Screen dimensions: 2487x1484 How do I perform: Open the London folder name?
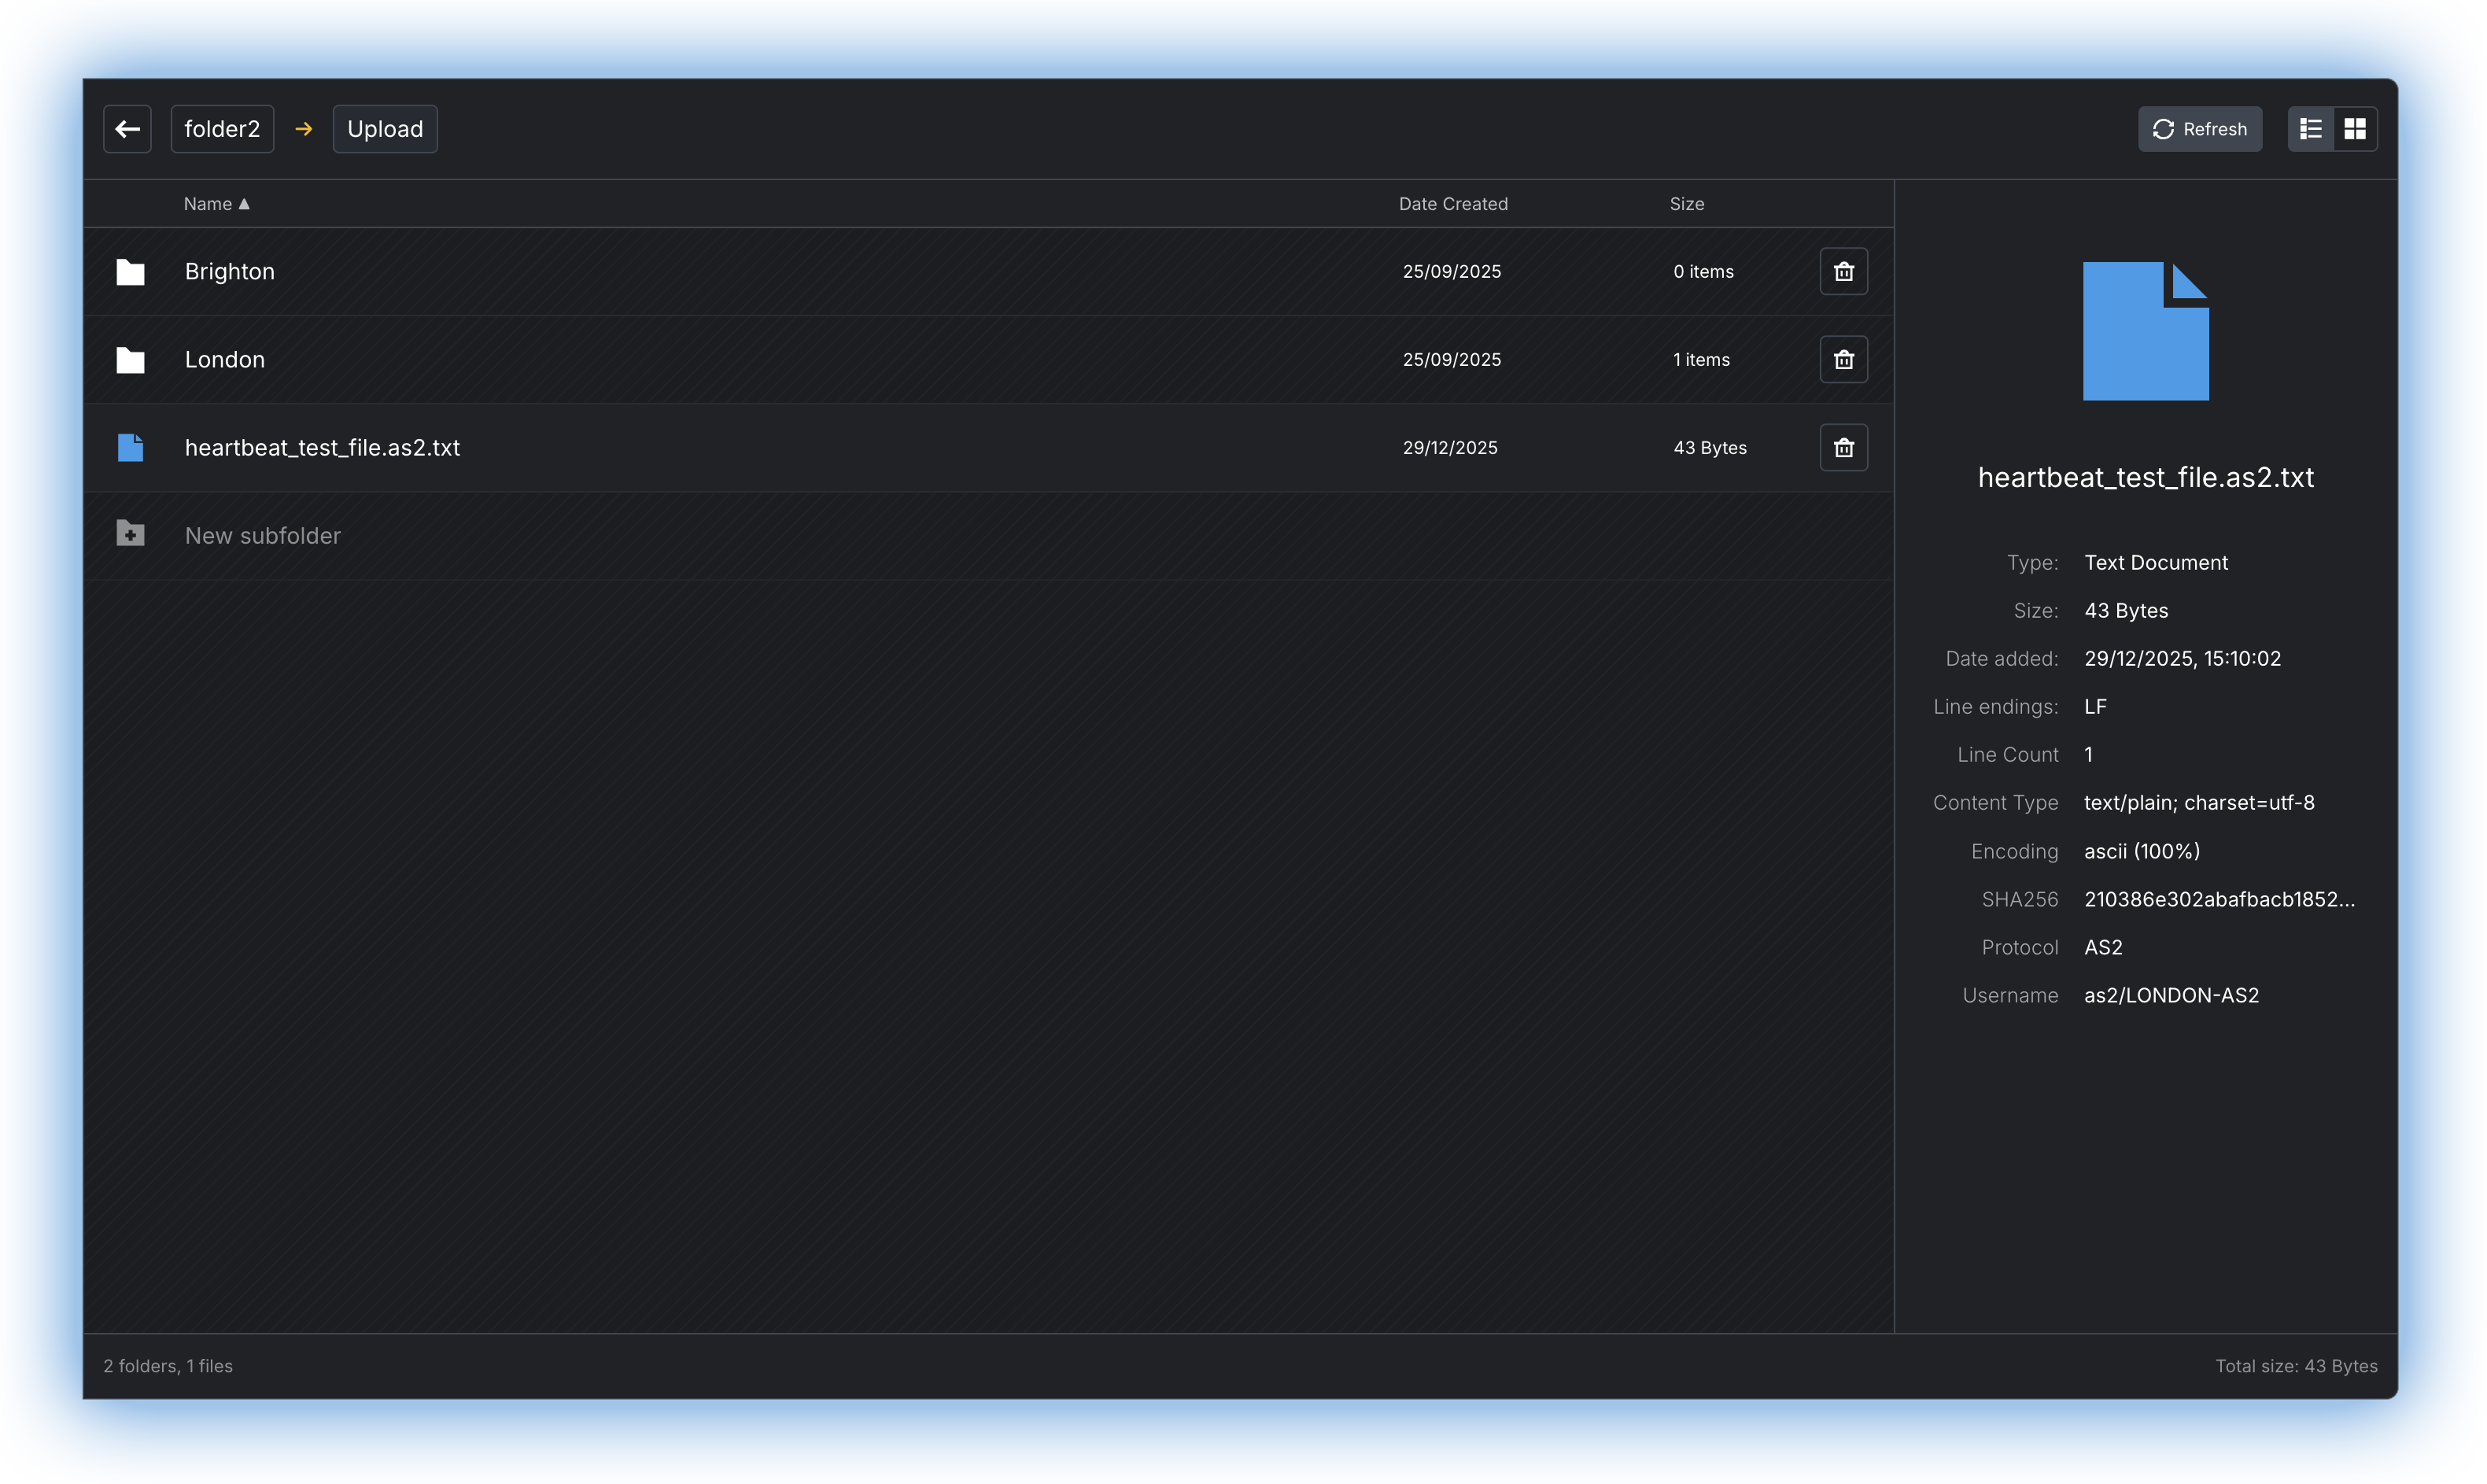(225, 360)
